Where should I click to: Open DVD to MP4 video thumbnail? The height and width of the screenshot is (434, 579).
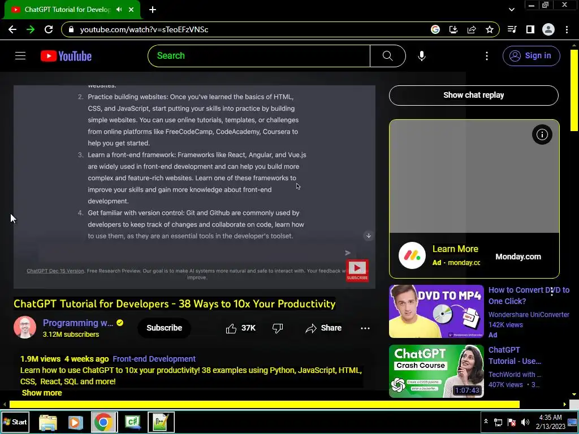[436, 311]
